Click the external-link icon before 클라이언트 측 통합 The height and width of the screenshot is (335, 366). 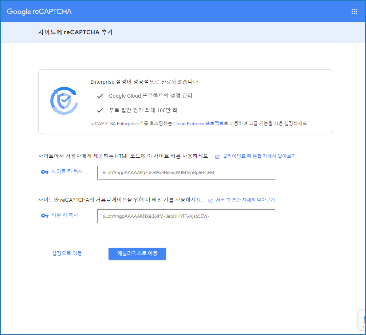point(217,157)
